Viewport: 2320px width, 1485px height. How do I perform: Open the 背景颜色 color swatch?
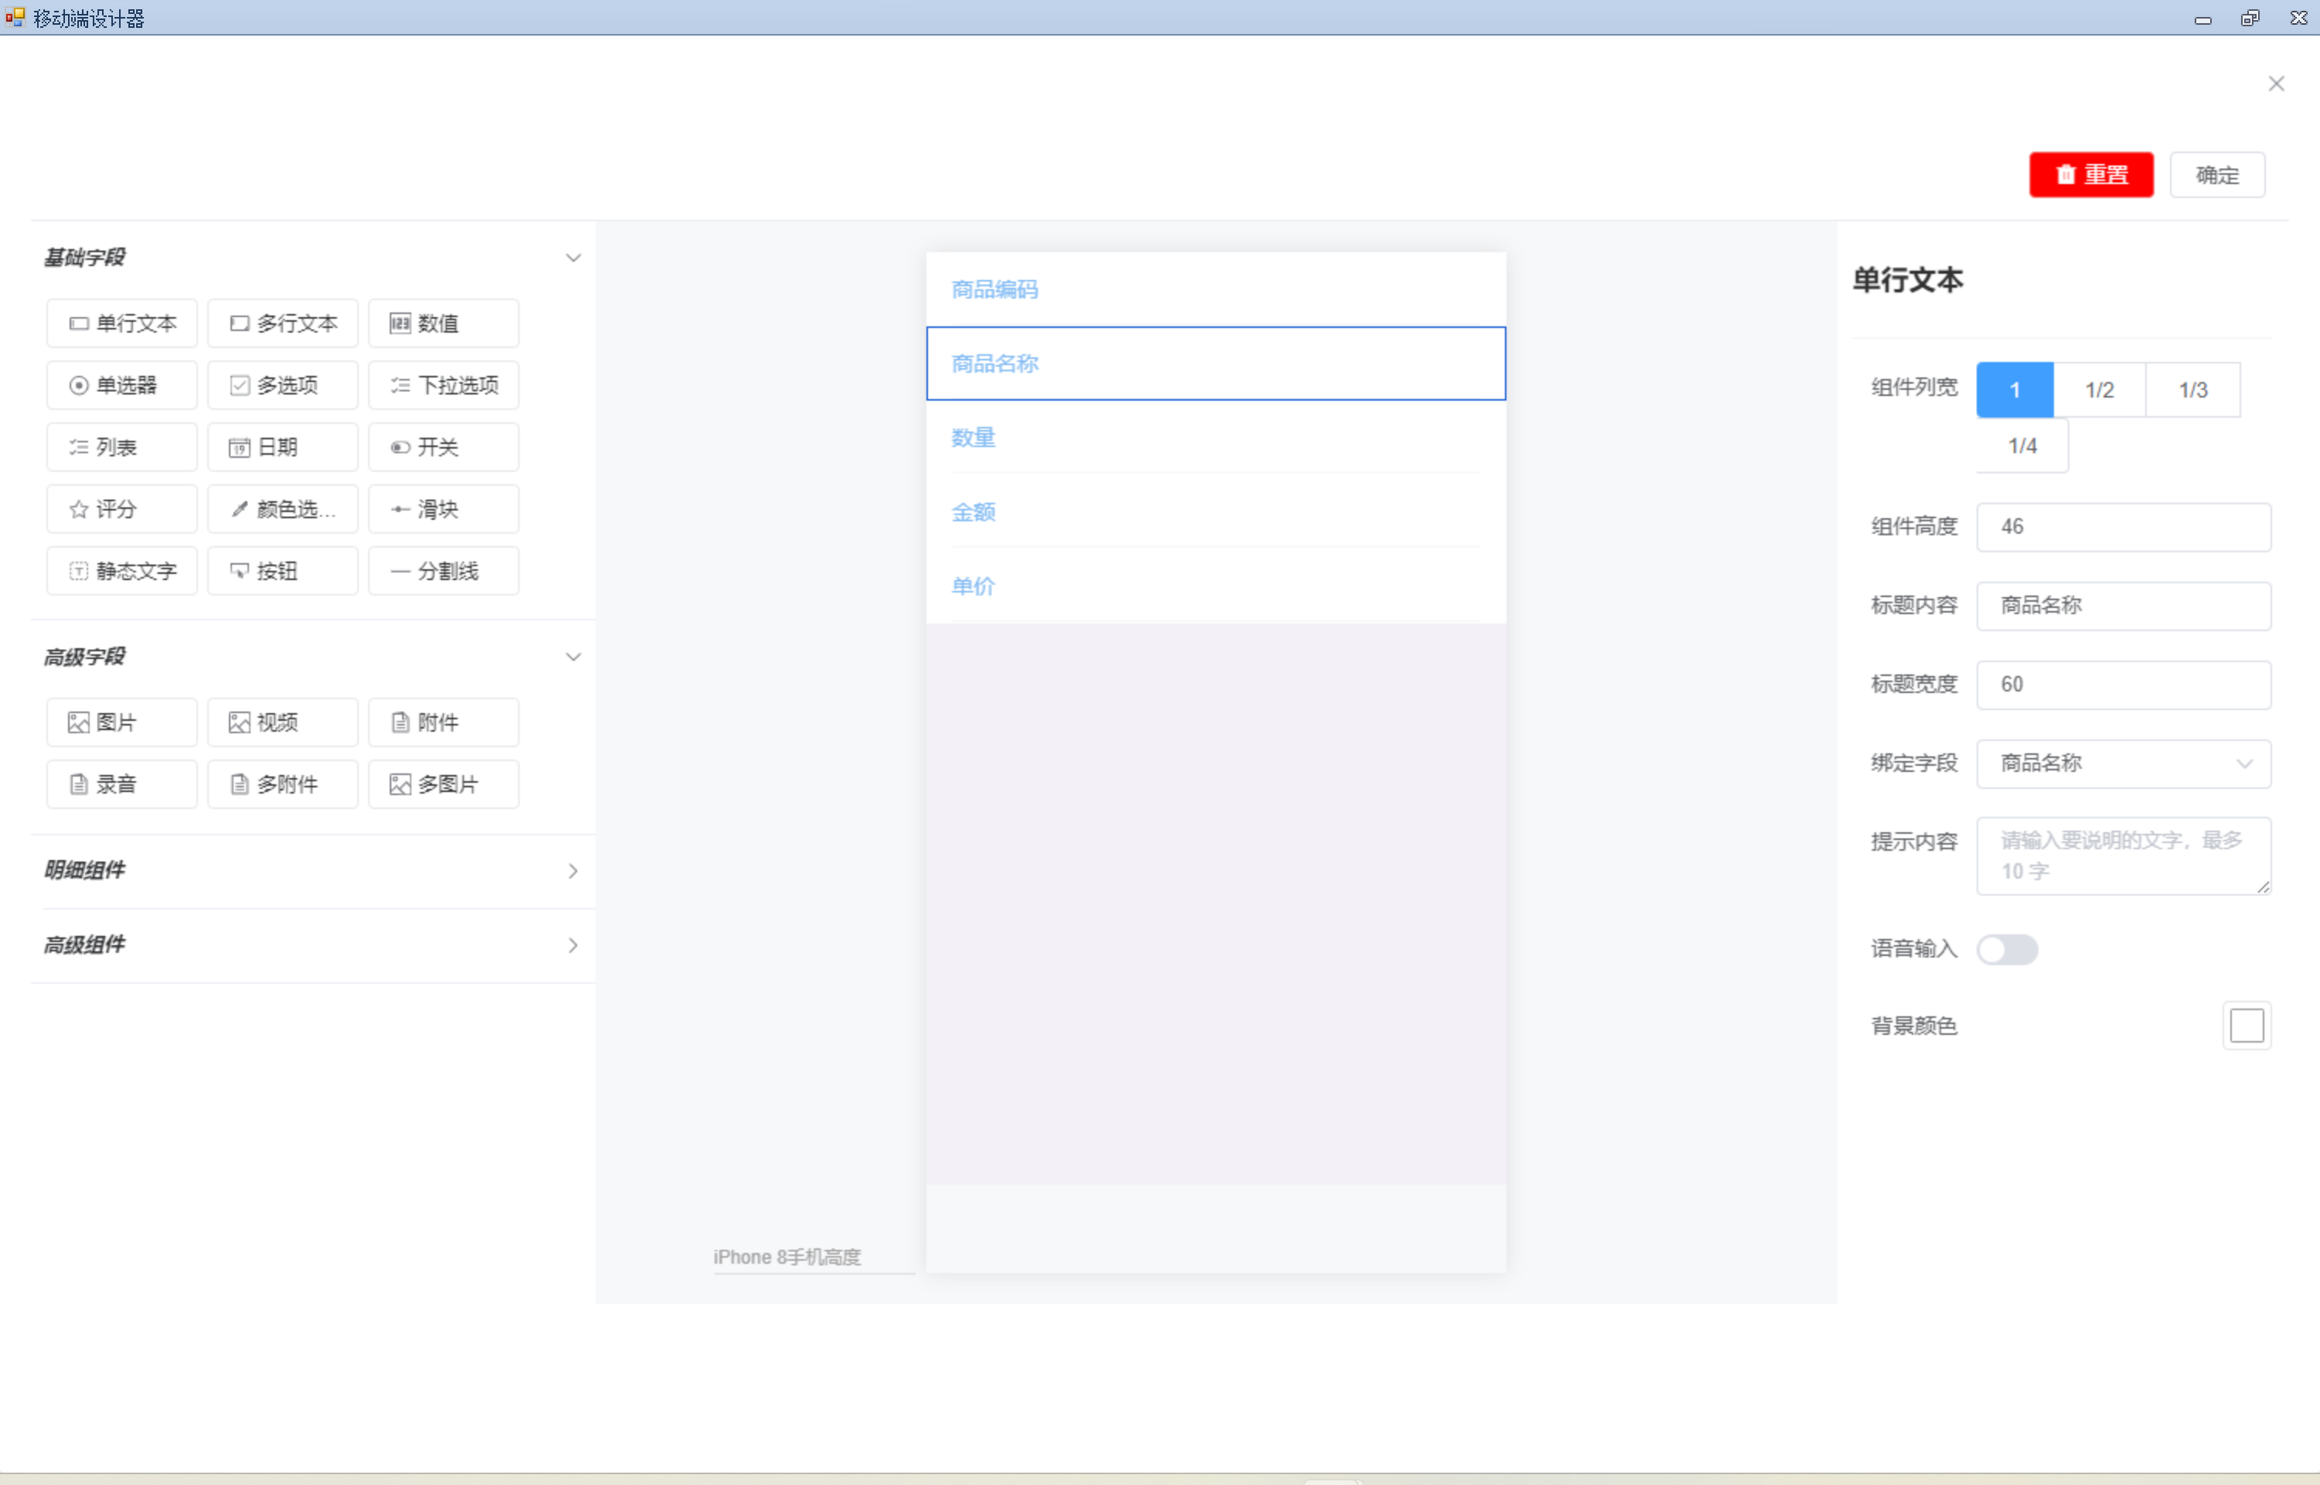tap(2245, 1025)
